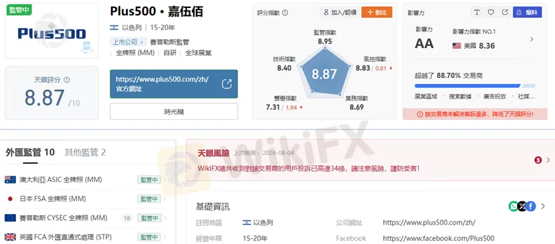Click the share export icon
The width and height of the screenshot is (555, 244).
point(505,13)
